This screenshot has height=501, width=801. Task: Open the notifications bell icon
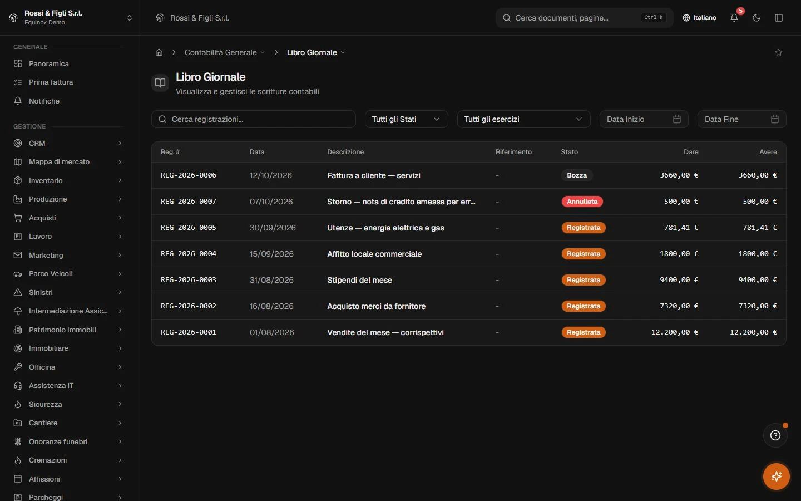734,18
